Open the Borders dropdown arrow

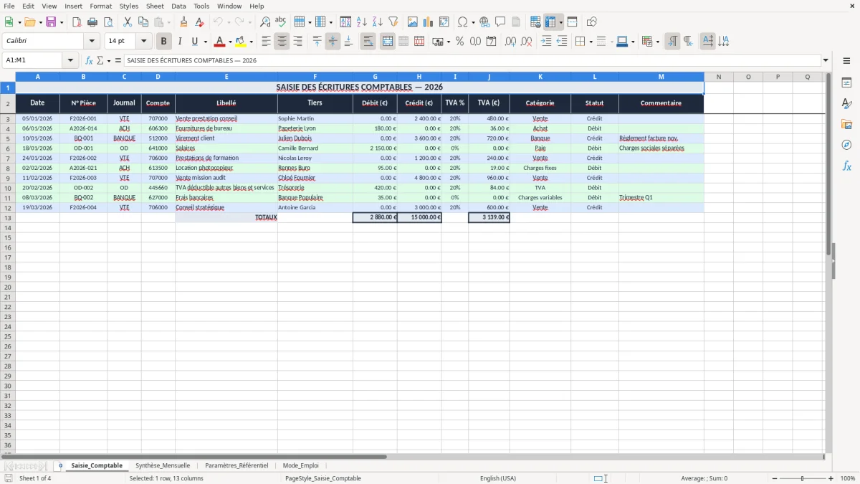point(591,42)
